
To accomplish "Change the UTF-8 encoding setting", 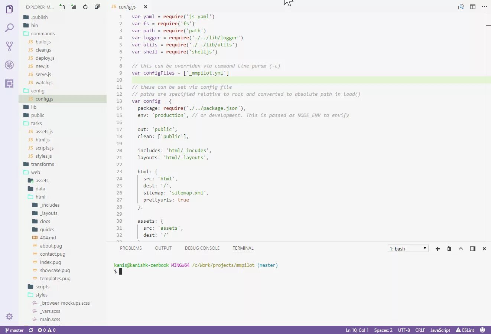I will click(404, 330).
